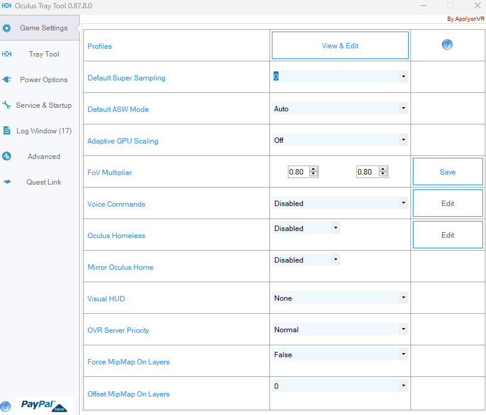Minimize the Oculus Tray Tool window
The image size is (486, 415).
pyautogui.click(x=424, y=5)
